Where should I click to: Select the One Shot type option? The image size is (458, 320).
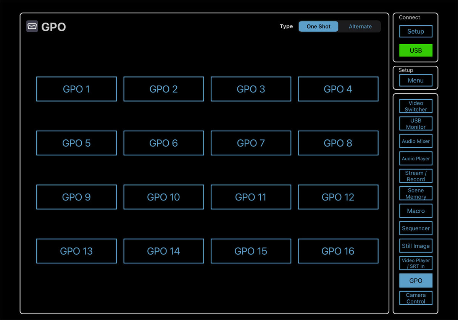click(318, 26)
